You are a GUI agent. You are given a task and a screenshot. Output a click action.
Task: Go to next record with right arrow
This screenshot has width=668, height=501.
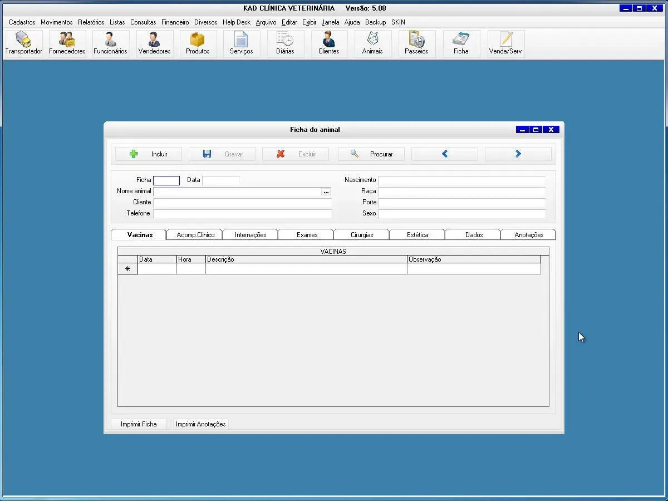point(518,154)
